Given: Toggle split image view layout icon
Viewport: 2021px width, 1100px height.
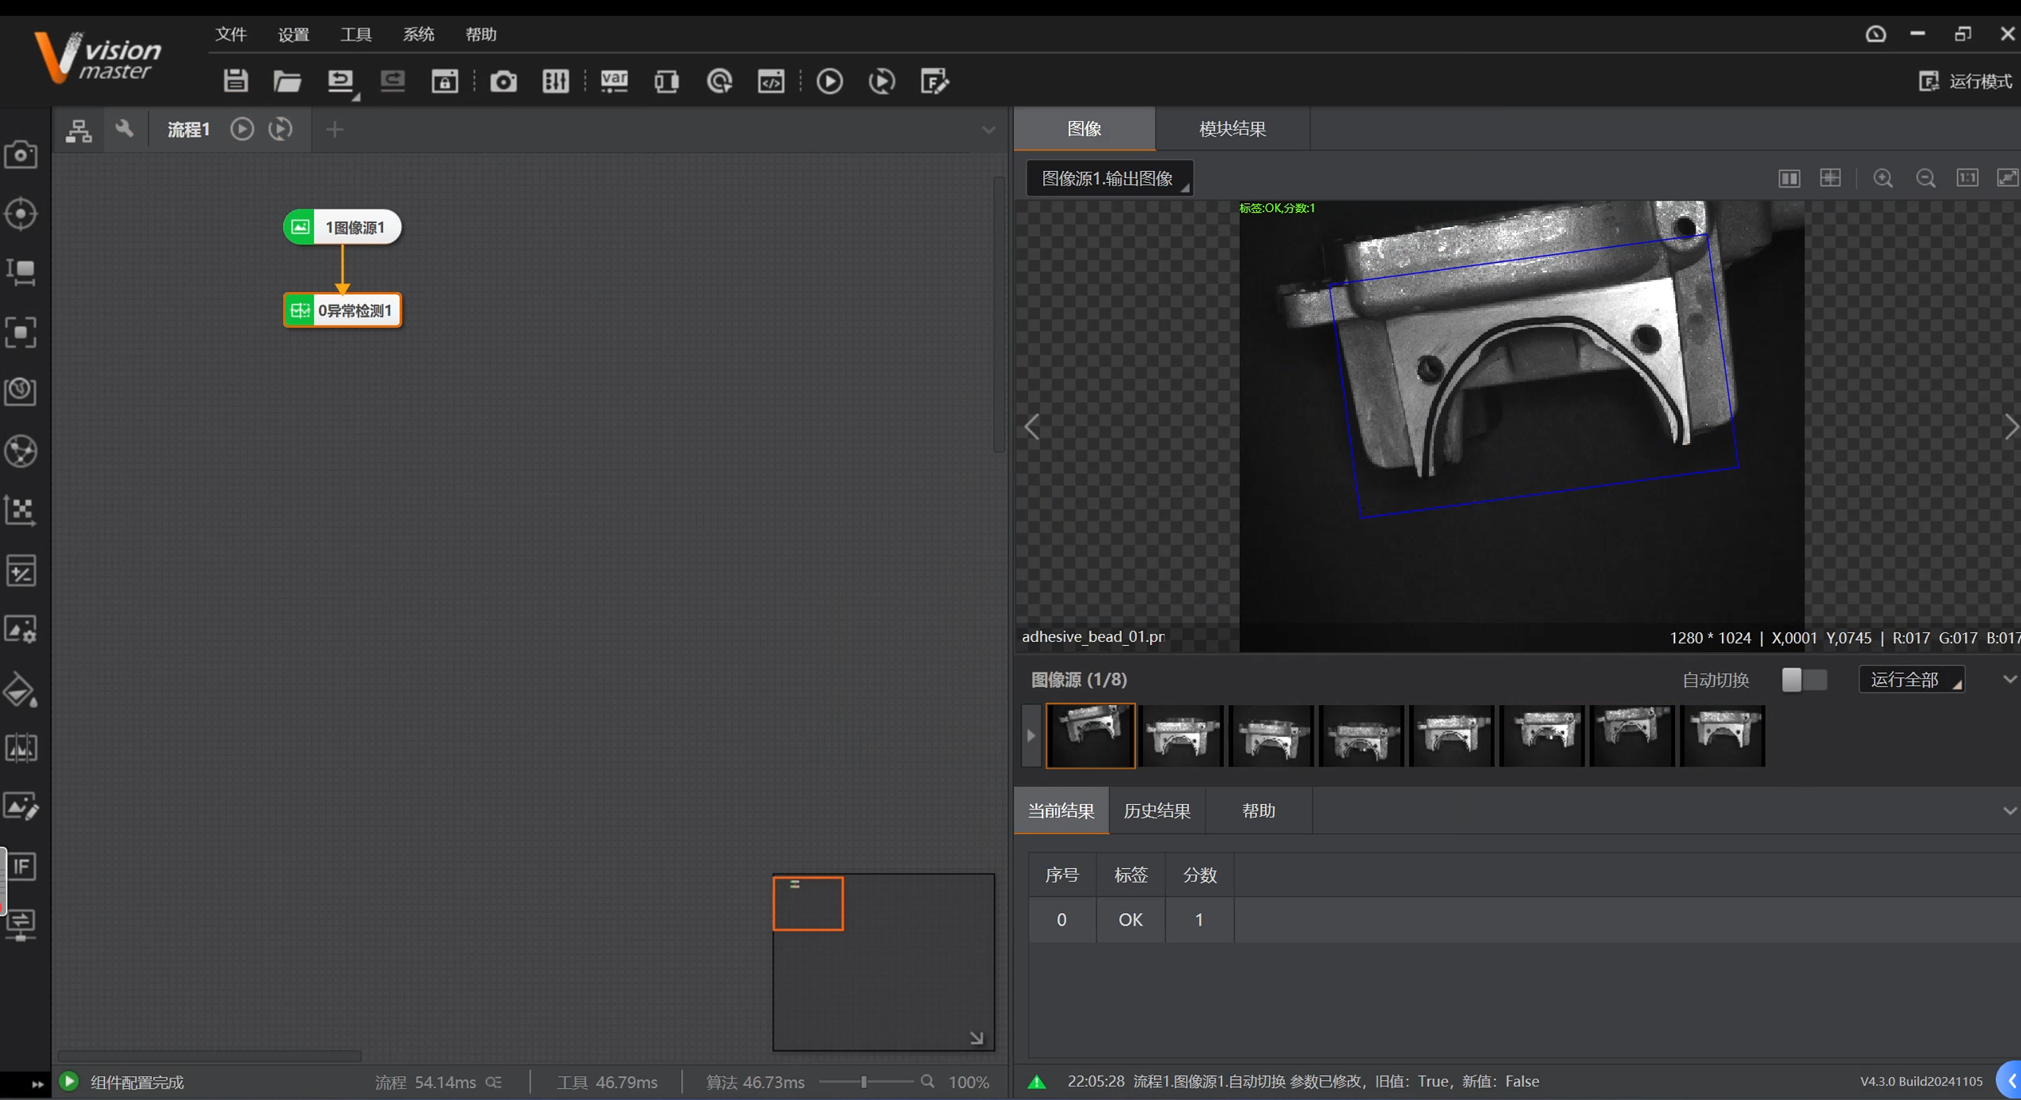Looking at the screenshot, I should click(x=1789, y=178).
